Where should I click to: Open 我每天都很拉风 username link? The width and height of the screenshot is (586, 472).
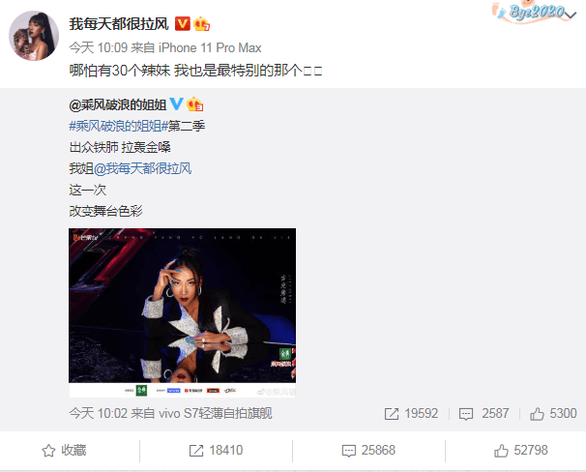click(x=119, y=24)
